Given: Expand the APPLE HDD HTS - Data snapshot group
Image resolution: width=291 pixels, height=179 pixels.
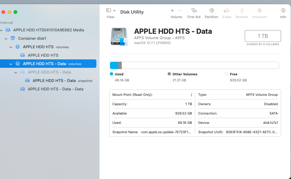Looking at the screenshot, I should (x=16, y=72).
